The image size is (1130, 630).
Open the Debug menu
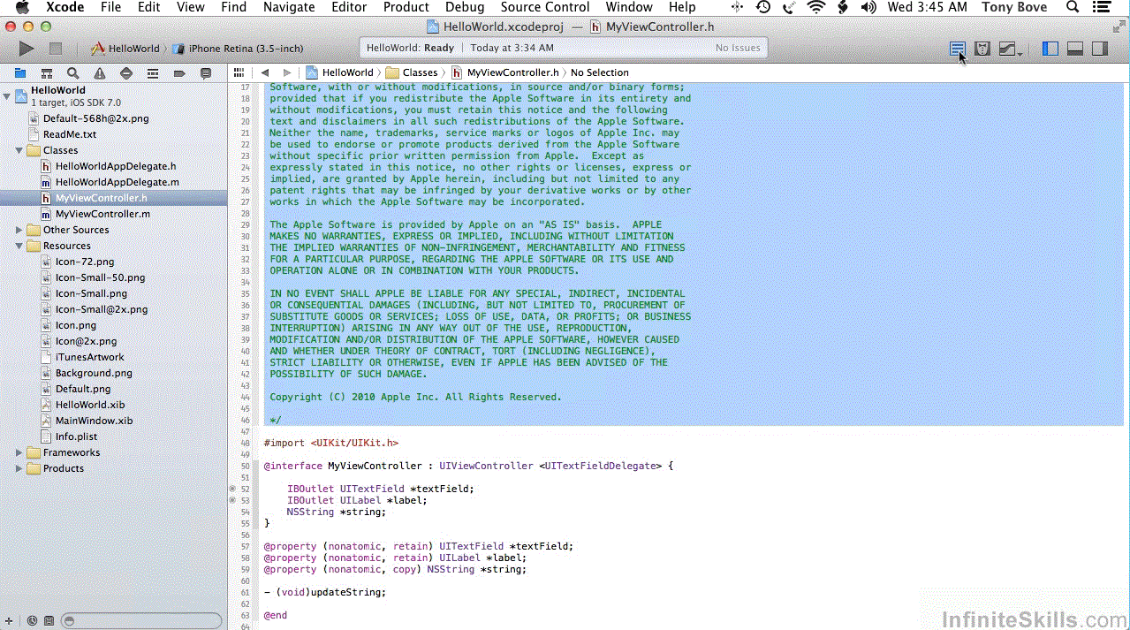click(465, 7)
